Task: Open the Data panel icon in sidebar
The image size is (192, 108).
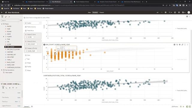Action: pos(2,17)
